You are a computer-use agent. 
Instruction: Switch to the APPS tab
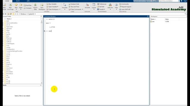[x=28, y=1]
